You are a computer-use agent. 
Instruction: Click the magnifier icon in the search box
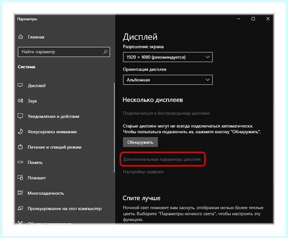click(105, 52)
